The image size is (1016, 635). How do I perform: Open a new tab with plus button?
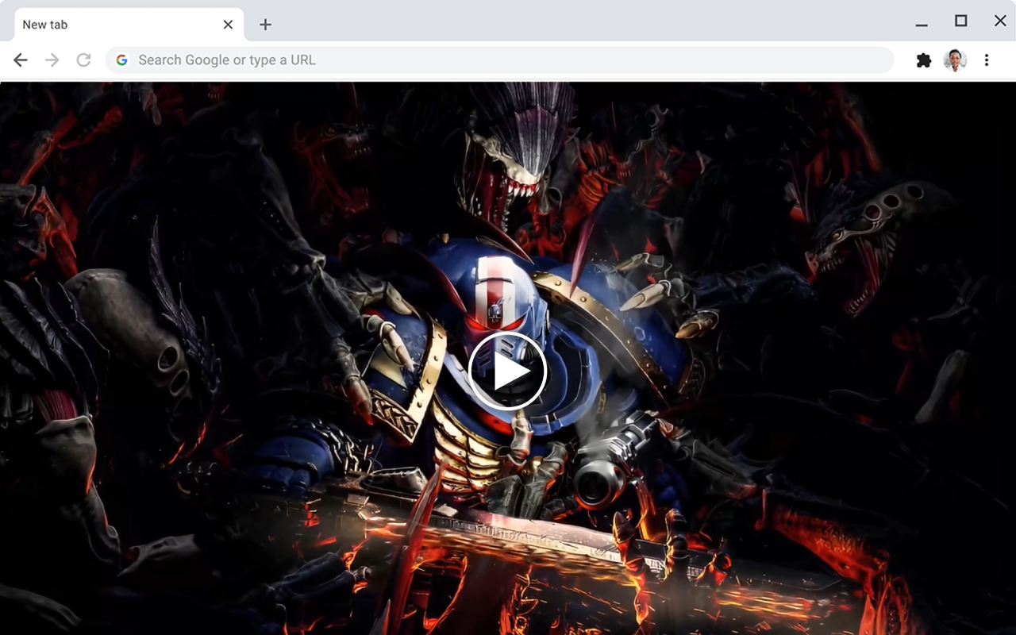coord(265,25)
